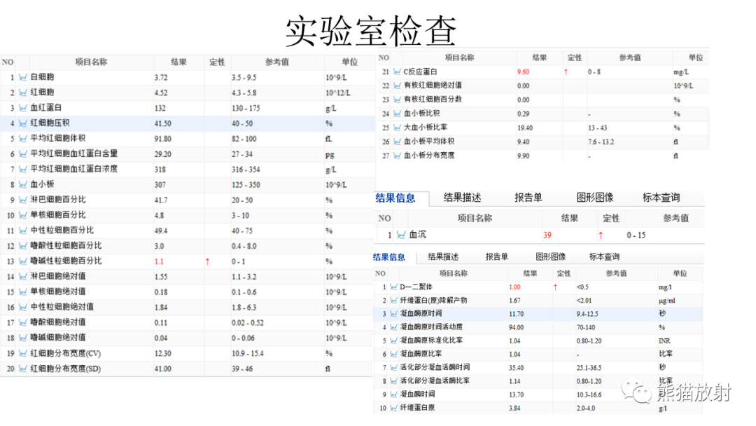Open trend chart icon for 血红蛋白
Image resolution: width=756 pixels, height=426 pixels.
(22, 108)
